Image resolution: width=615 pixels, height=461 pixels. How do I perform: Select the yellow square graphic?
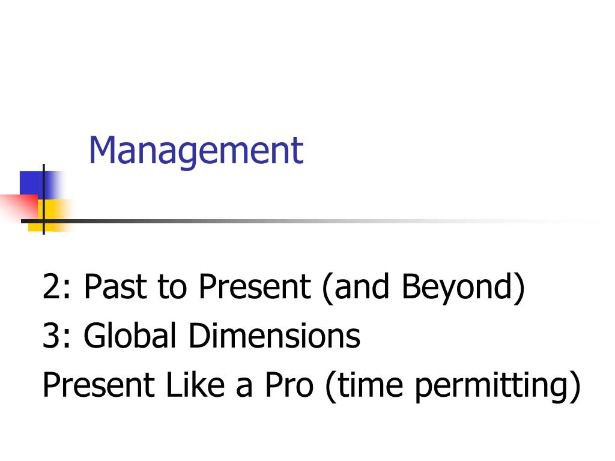[51, 215]
